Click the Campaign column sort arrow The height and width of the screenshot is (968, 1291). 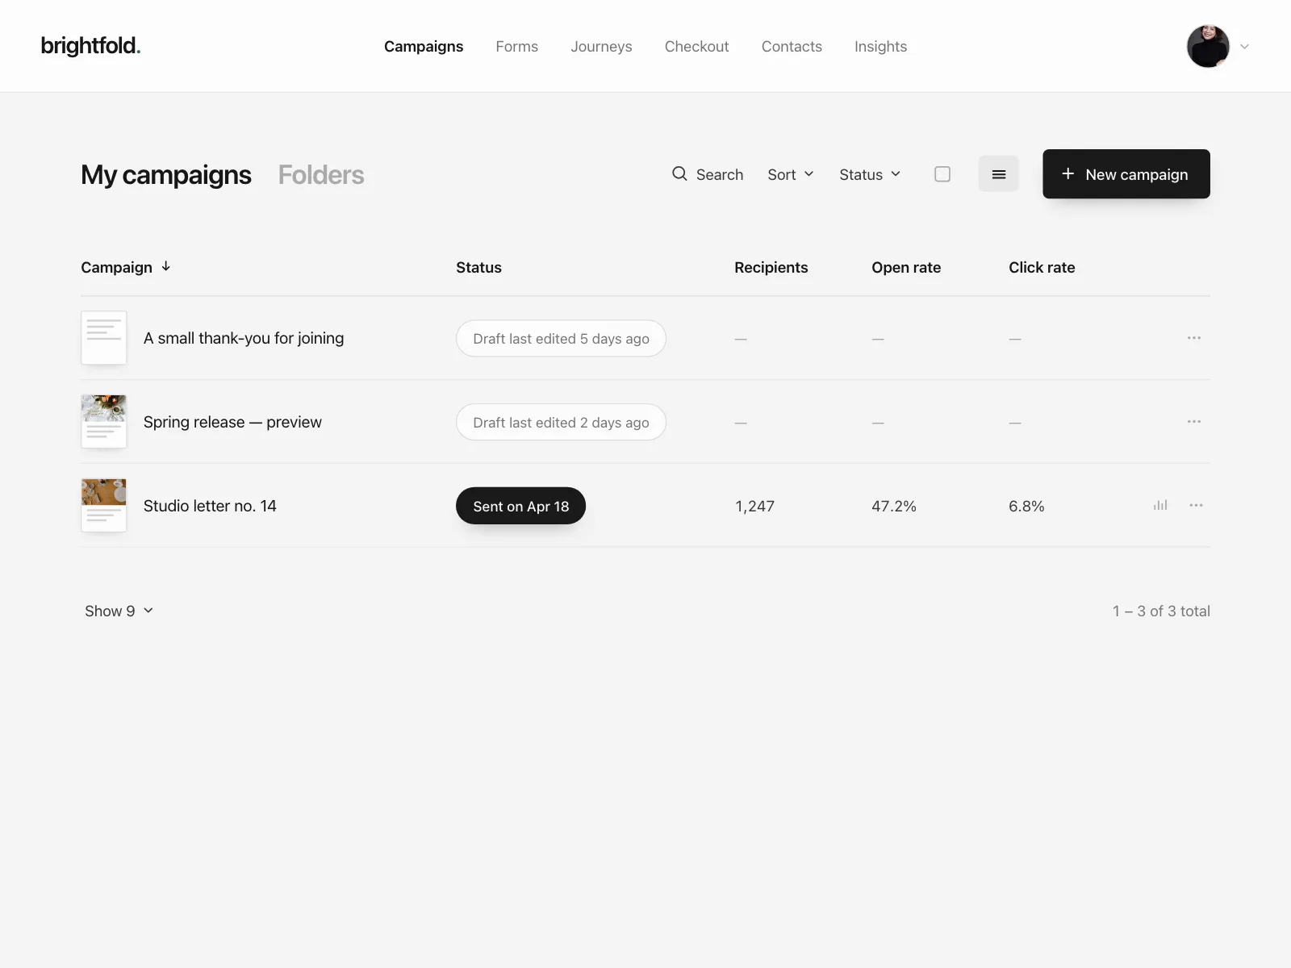[x=166, y=266]
